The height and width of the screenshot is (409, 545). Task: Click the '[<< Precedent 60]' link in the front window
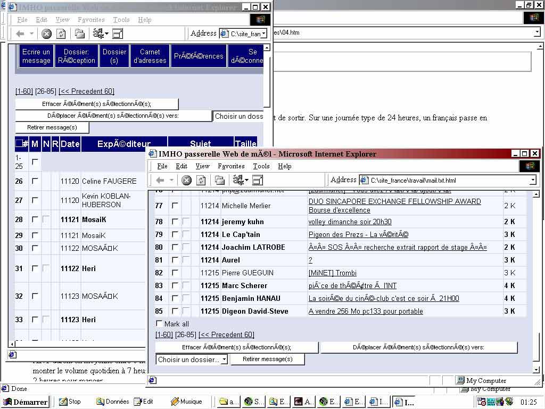(226, 334)
